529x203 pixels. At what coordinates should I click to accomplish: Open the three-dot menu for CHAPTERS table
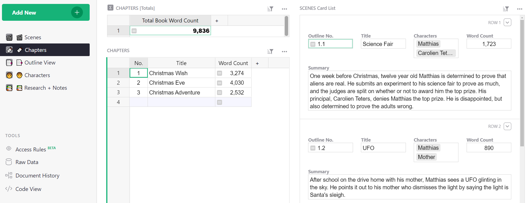click(284, 52)
